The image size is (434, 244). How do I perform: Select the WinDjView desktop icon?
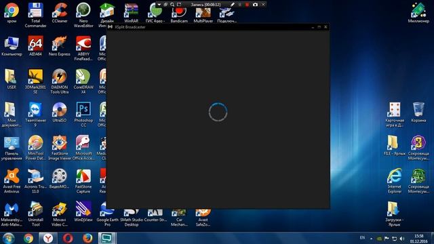point(83,212)
